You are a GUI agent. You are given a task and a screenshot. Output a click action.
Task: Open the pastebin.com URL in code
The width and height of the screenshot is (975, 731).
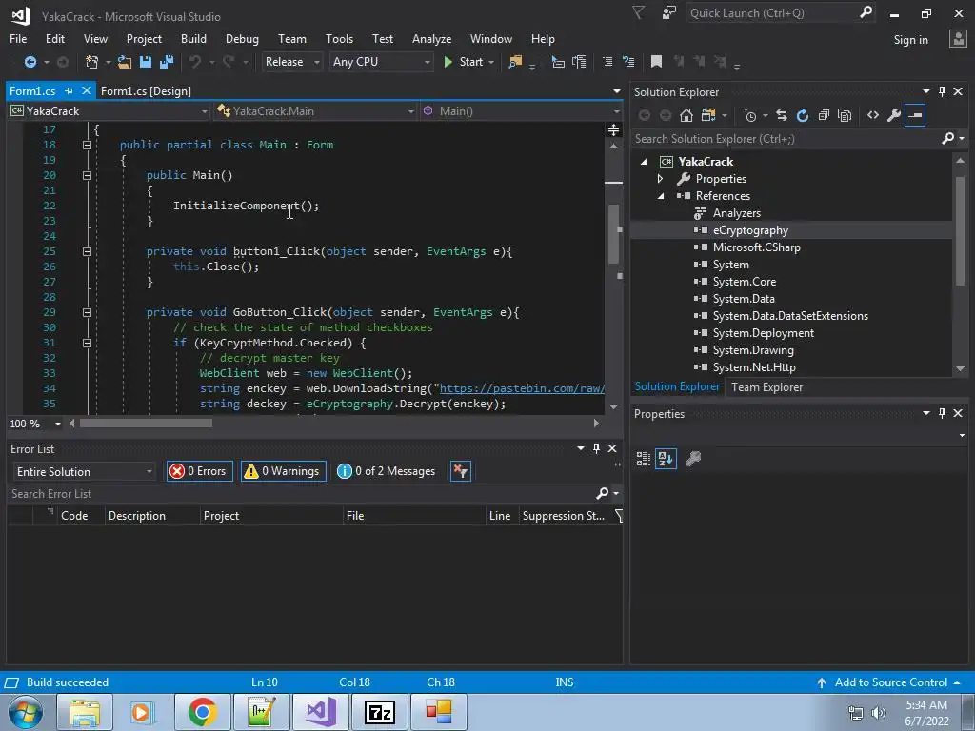(522, 388)
